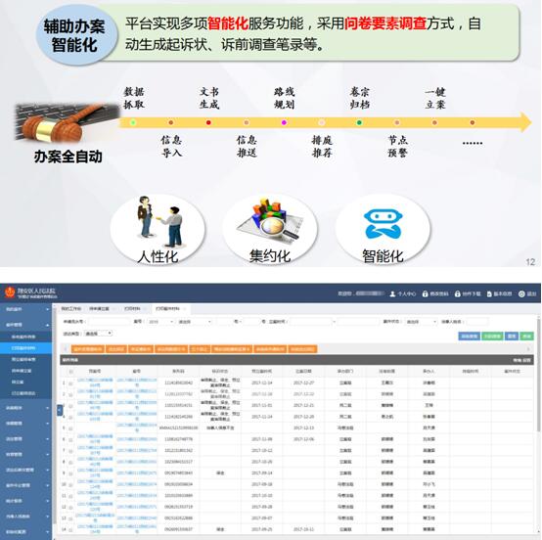Tick the checkbox in row 12
Image resolution: width=542 pixels, height=540 pixels.
[70, 507]
